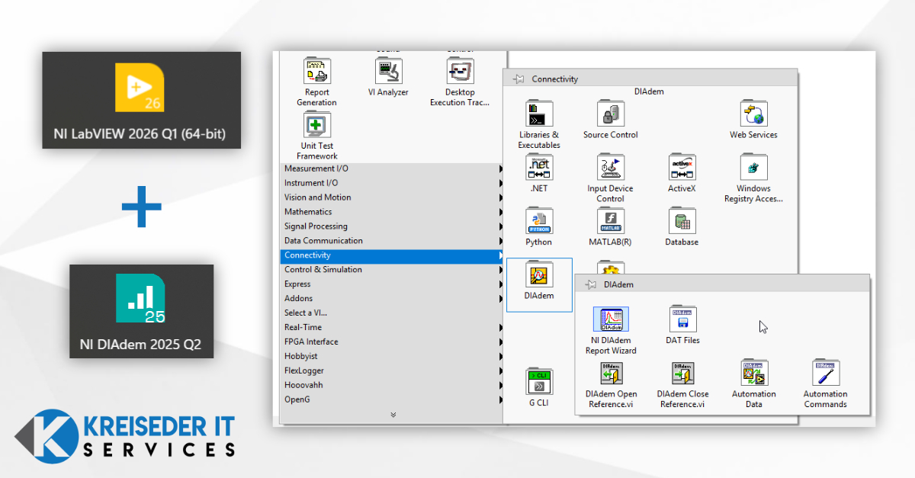Click the NI LabVIEW 2026 Q1 tile

point(141,100)
